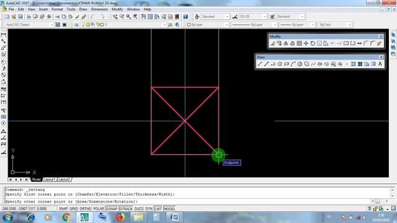Click the Zoom Window icon
Screen dimensions: 397x223
[x=128, y=17]
